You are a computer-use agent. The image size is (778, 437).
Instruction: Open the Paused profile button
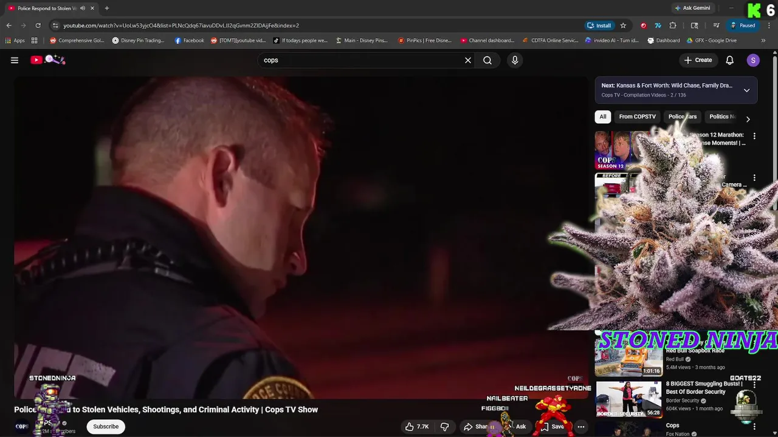743,25
